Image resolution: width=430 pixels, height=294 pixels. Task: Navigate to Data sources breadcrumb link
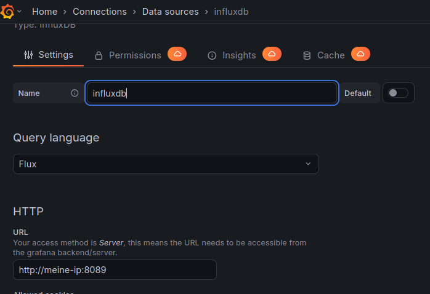tap(170, 12)
